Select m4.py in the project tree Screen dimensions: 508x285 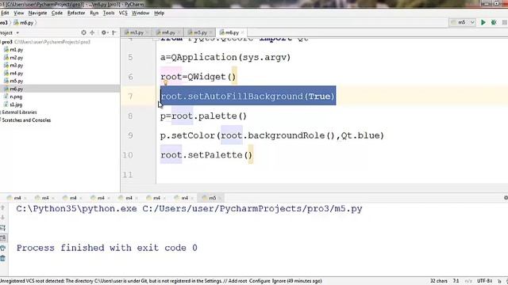coord(16,74)
